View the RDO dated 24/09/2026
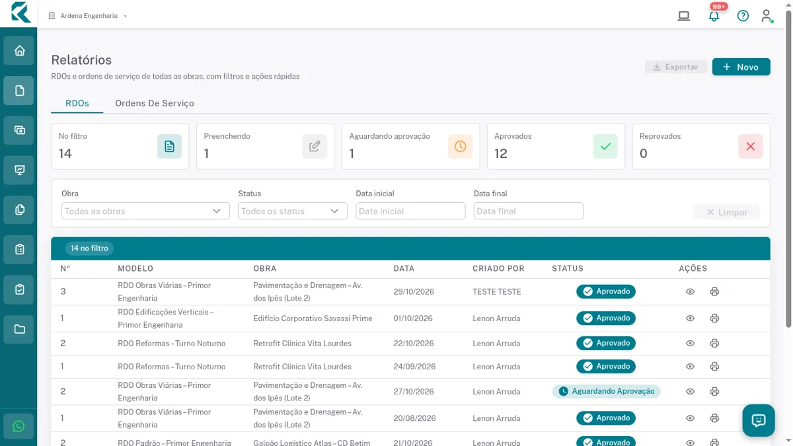 pyautogui.click(x=690, y=366)
